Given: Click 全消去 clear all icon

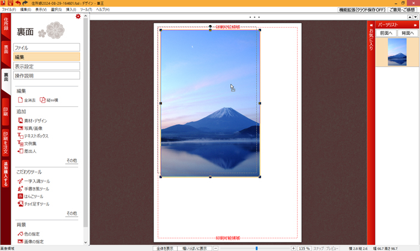Looking at the screenshot, I should click(x=27, y=100).
